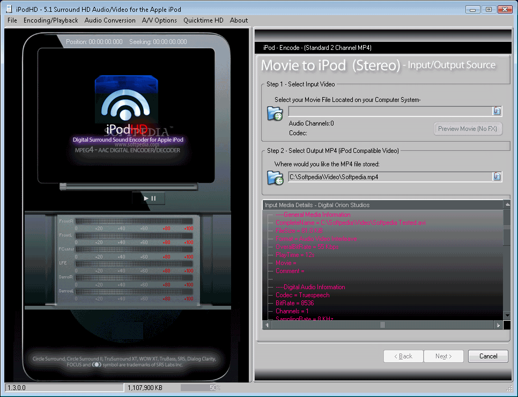
Task: Click the video seek slider thumb below the preview
Action: 63,187
